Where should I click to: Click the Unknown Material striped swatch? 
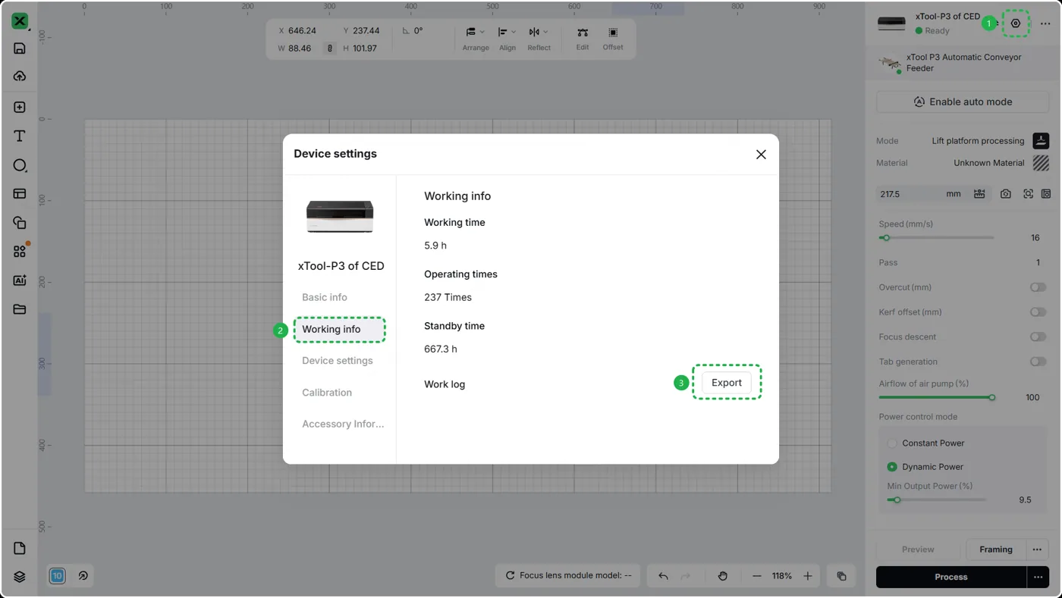[1041, 162]
